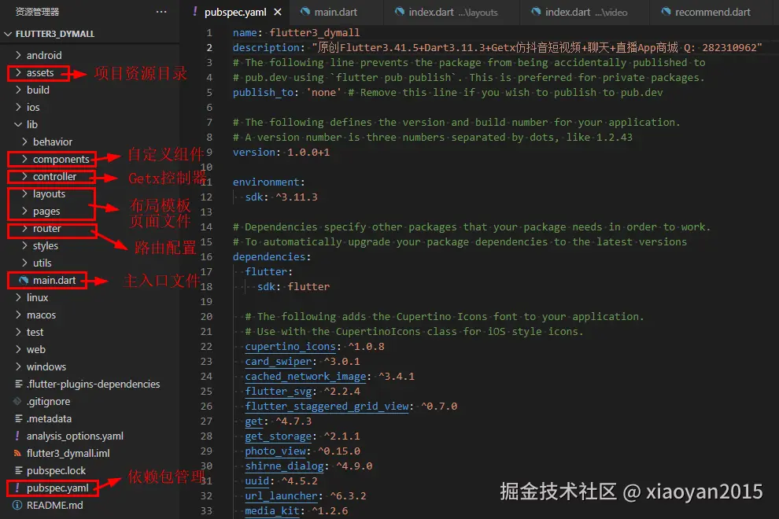
Task: Expand the test folder
Action: point(35,332)
